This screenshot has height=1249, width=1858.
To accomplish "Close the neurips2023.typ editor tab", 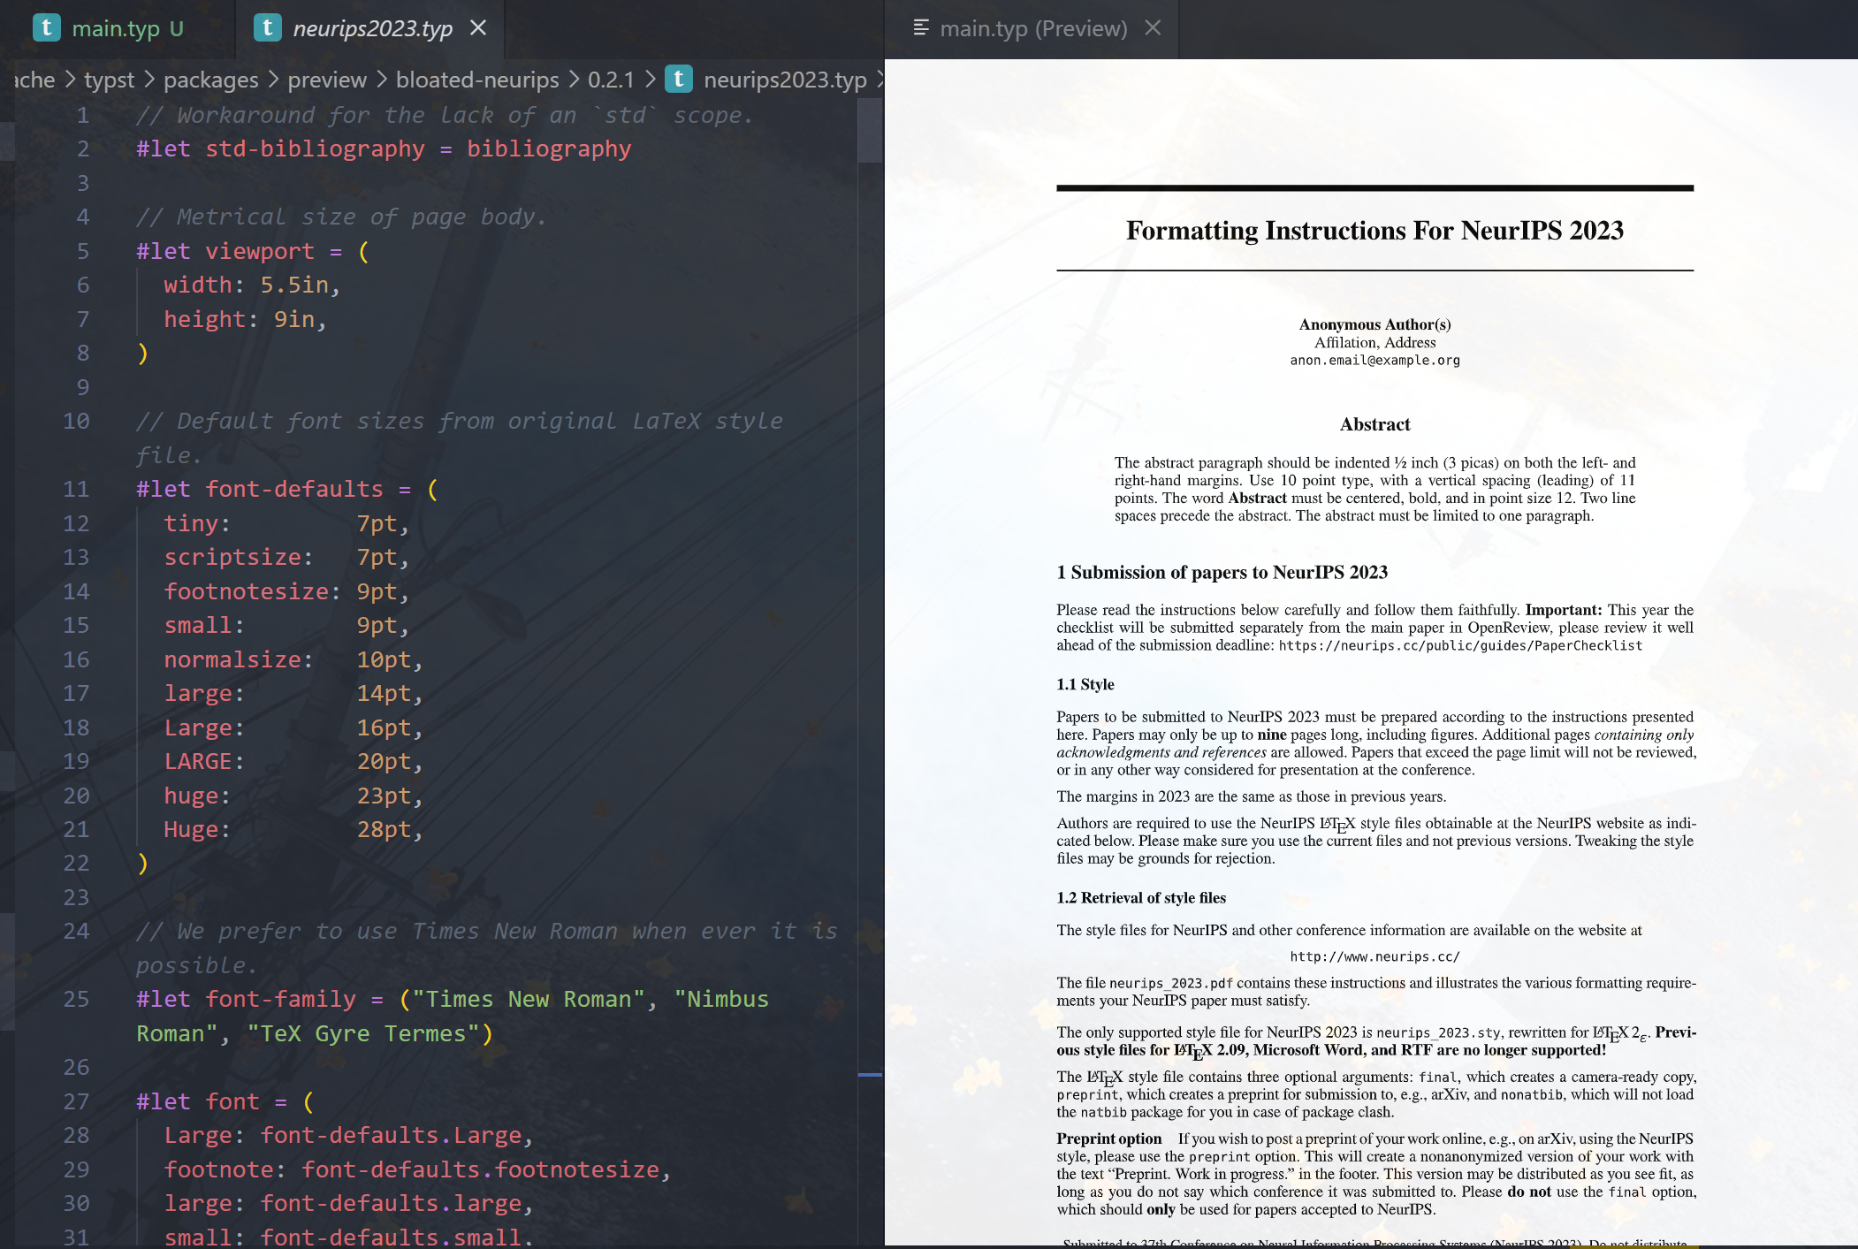I will [x=478, y=27].
